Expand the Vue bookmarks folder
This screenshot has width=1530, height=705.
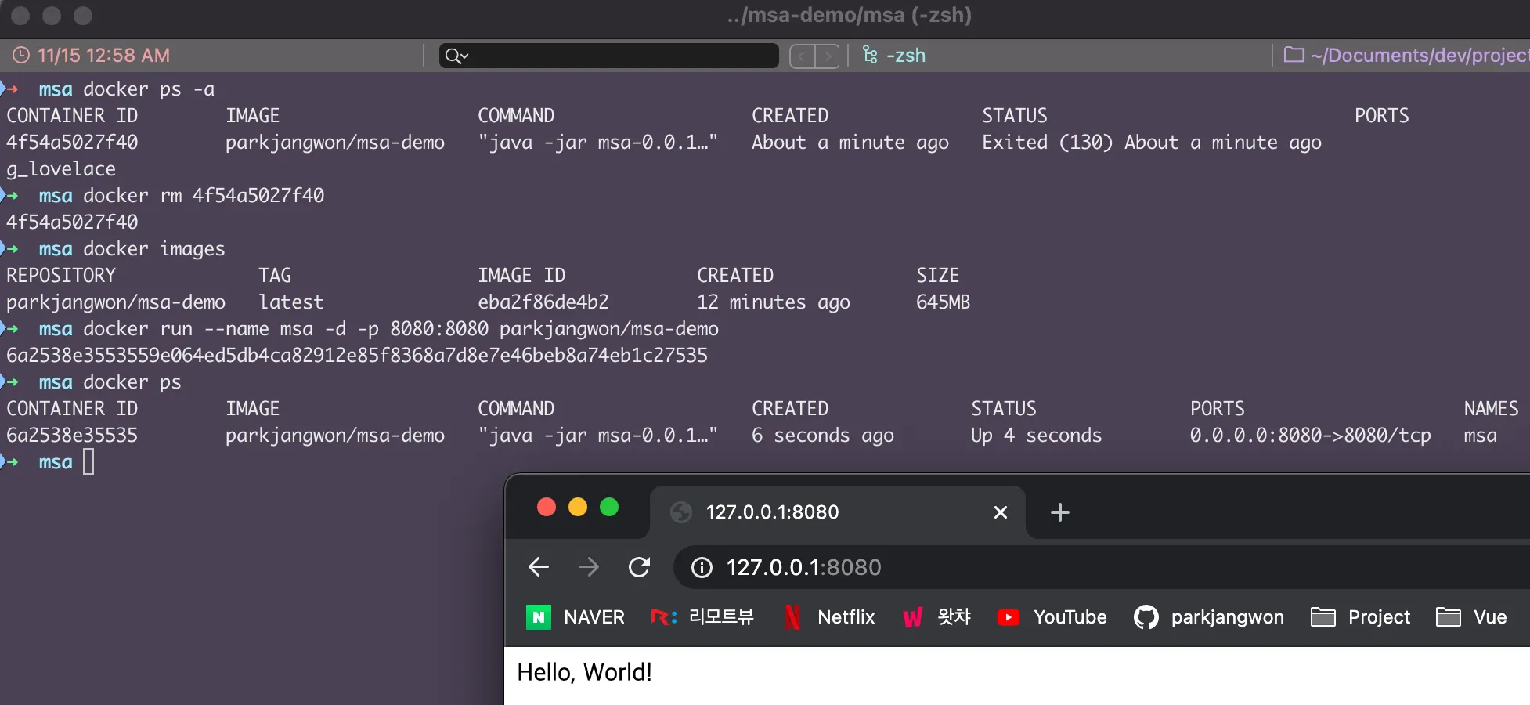point(1471,617)
